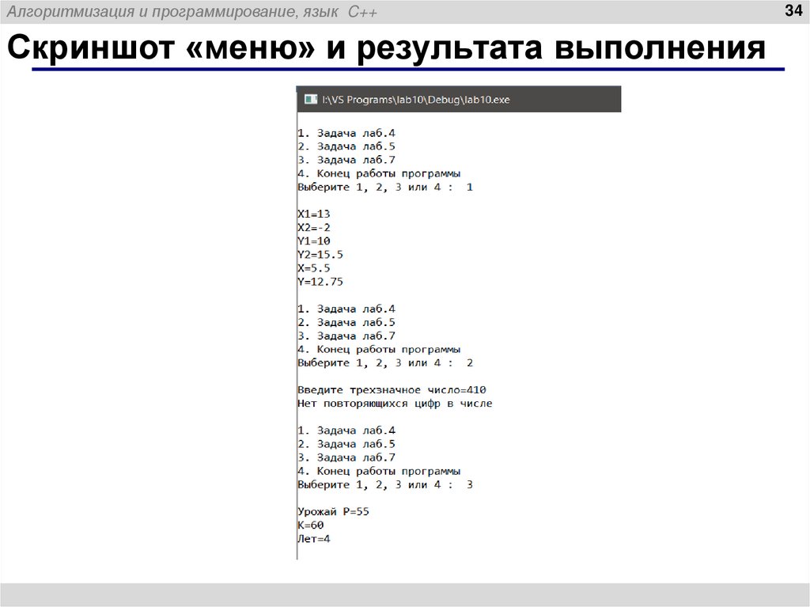The image size is (810, 607).
Task: Click the output line 'Y1=10'
Action: coord(314,241)
